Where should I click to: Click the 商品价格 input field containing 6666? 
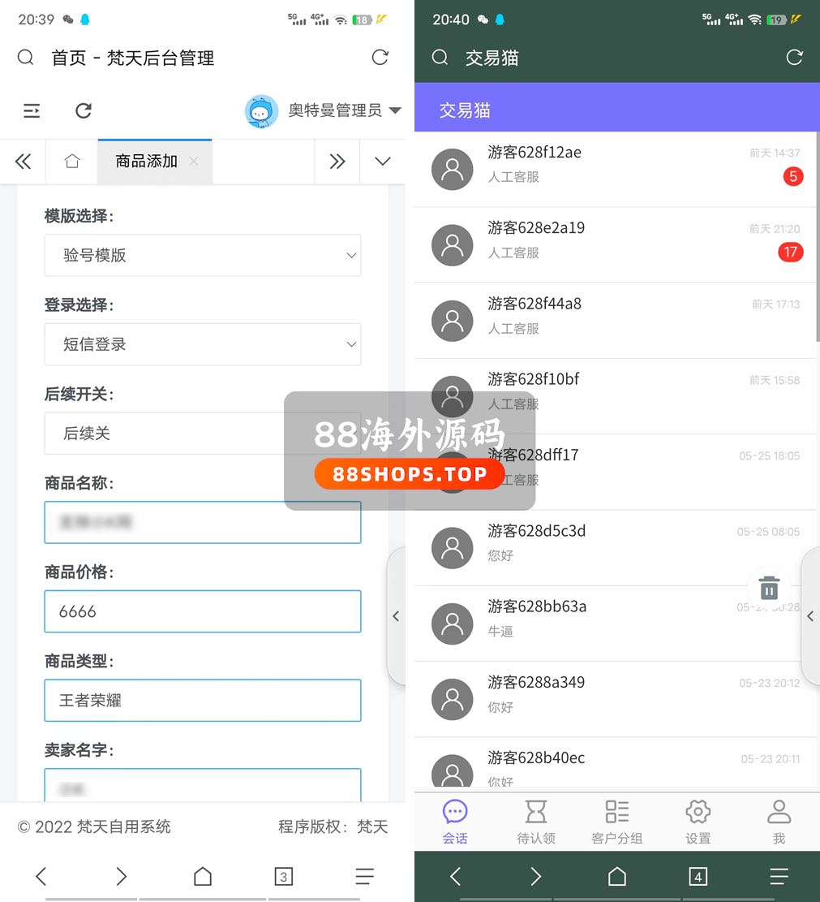[202, 611]
